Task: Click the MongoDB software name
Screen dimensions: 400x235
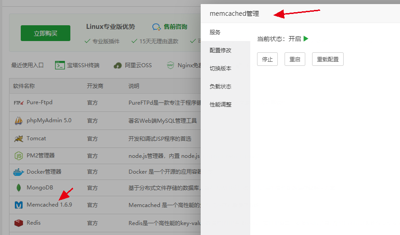Action: pyautogui.click(x=40, y=188)
